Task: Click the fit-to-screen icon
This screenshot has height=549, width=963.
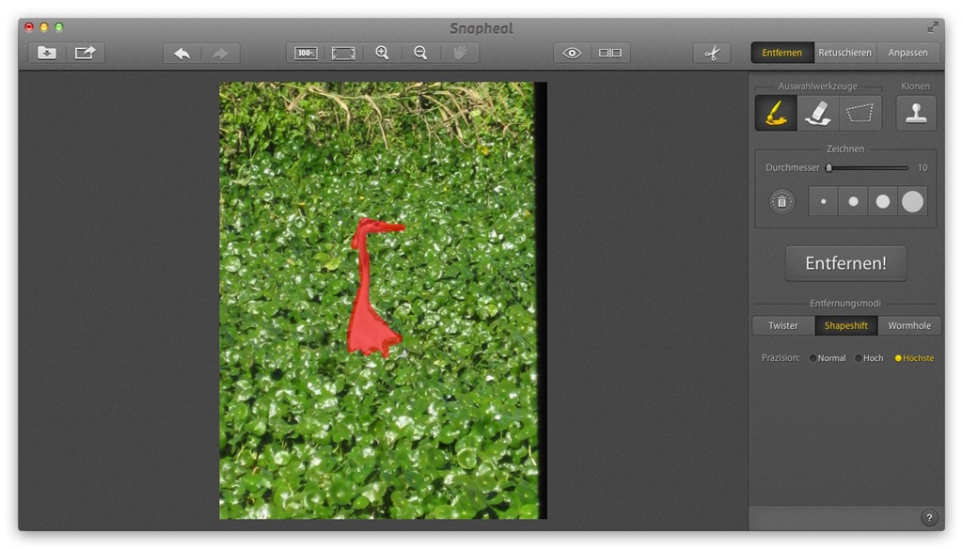Action: [343, 53]
